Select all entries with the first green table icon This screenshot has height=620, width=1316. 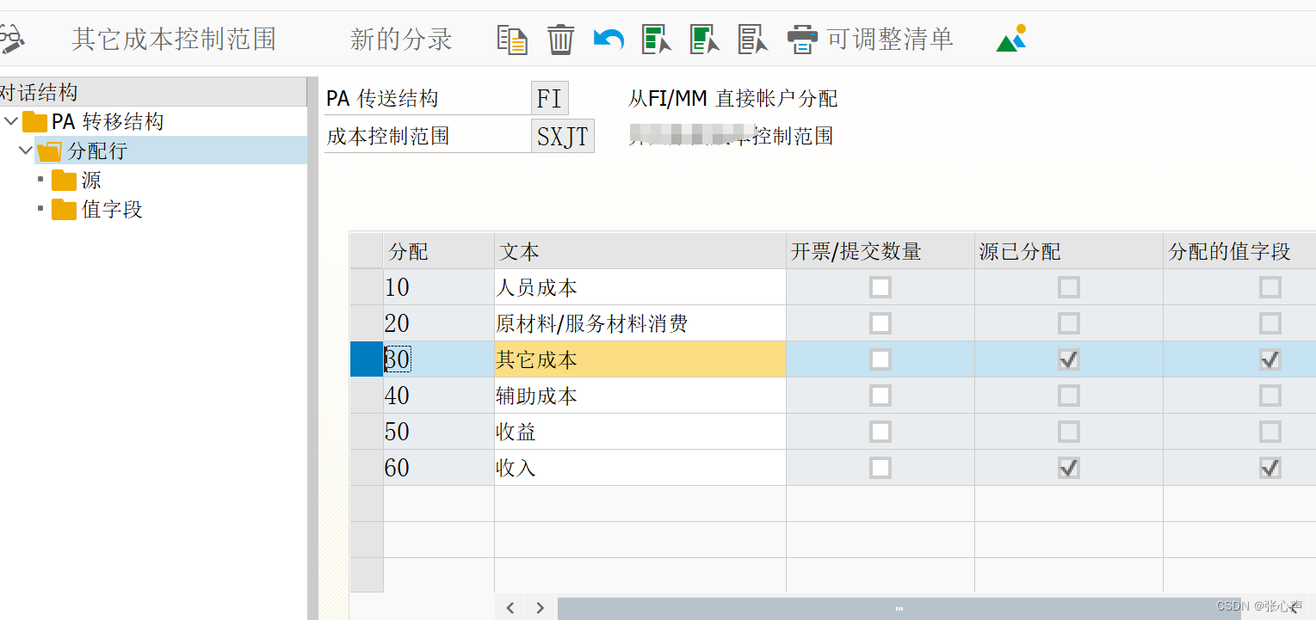(656, 38)
